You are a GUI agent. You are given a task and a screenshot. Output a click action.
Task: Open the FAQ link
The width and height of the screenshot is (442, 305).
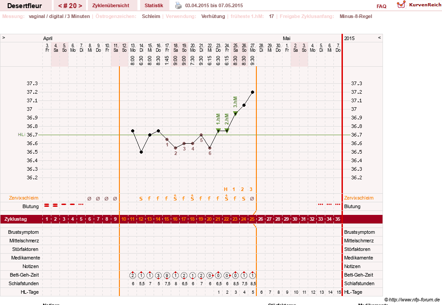(x=381, y=6)
